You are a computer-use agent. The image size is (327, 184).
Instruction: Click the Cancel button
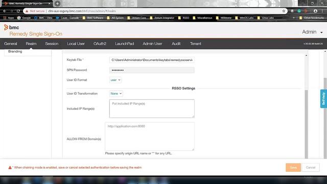311,168
